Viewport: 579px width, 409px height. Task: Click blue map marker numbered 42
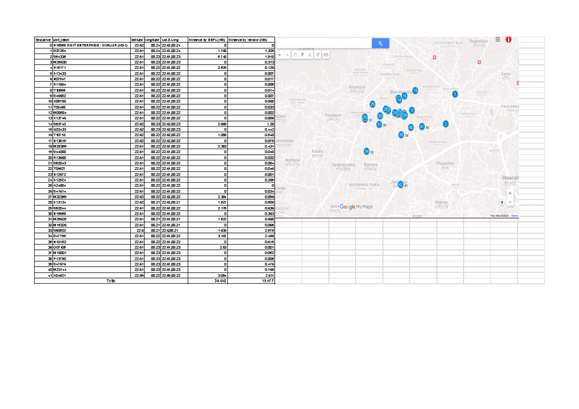click(x=400, y=185)
